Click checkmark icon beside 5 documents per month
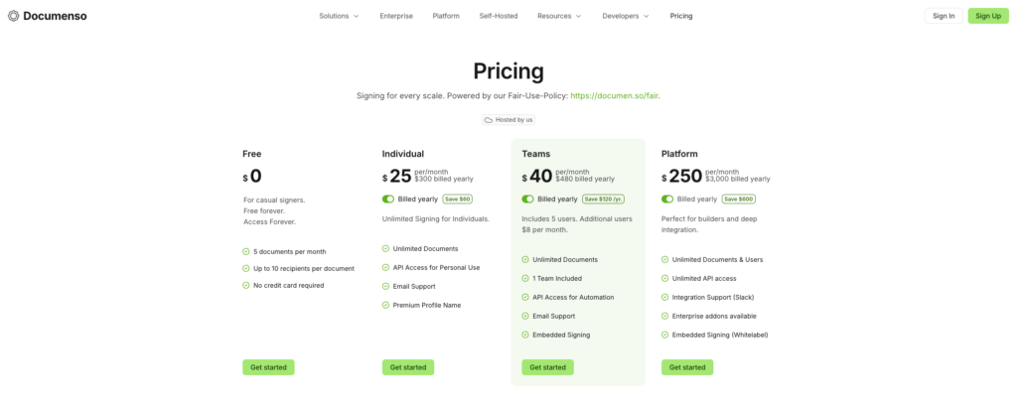Viewport: 1017px width, 399px height. (246, 251)
